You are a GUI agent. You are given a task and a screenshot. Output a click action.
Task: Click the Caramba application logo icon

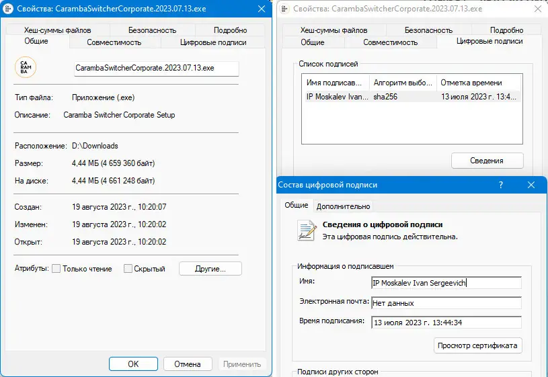[26, 67]
